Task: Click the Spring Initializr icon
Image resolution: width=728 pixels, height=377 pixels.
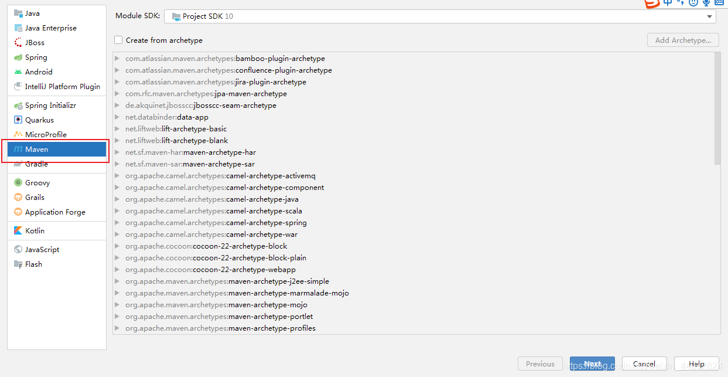Action: click(18, 106)
